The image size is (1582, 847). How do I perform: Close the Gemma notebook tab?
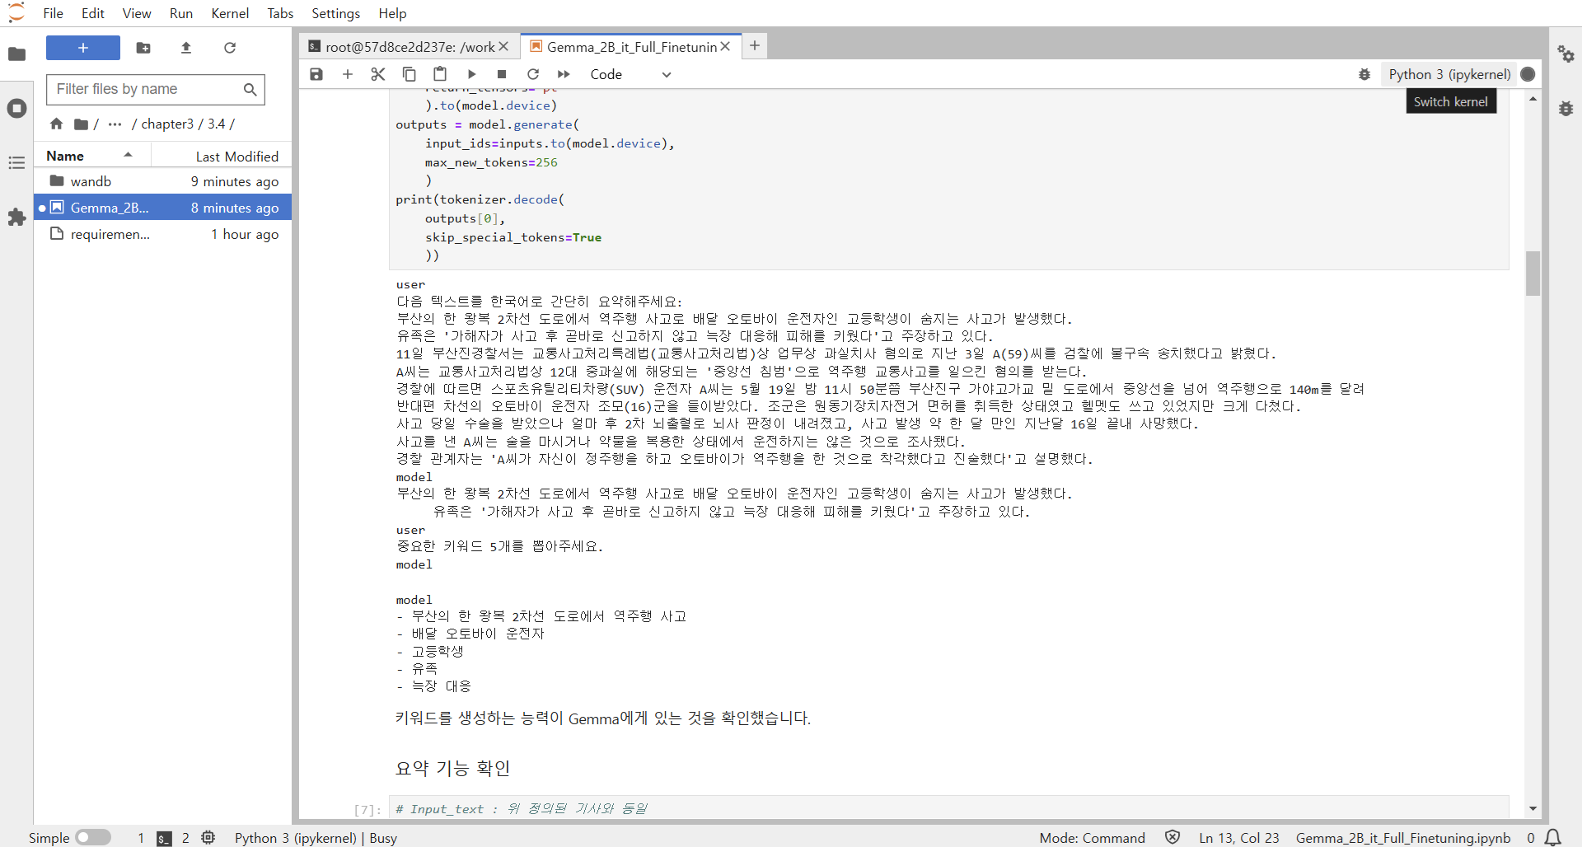tap(725, 47)
